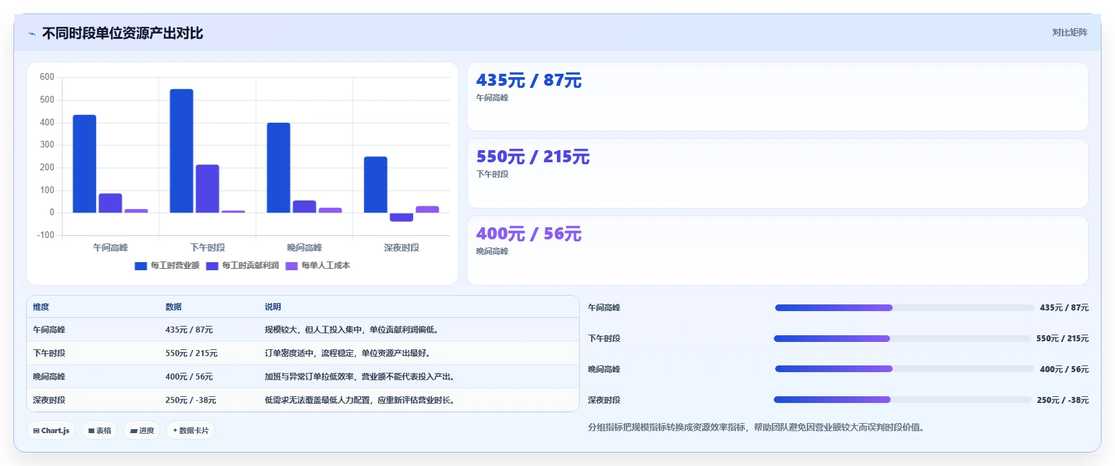The width and height of the screenshot is (1115, 466).
Task: Select the 下午时段 cell in the table
Action: pyautogui.click(x=49, y=353)
